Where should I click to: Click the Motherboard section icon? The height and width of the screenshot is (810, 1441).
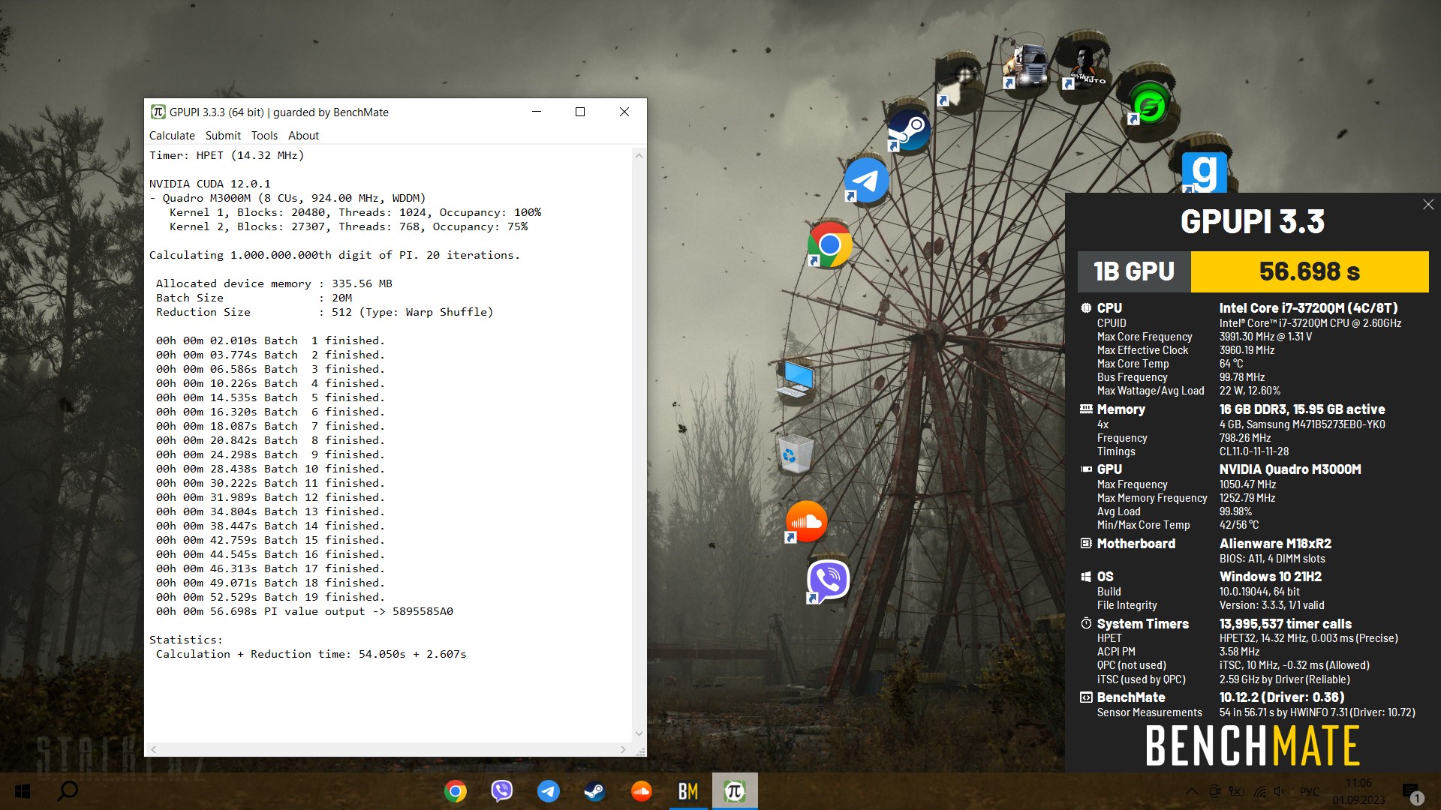1086,543
